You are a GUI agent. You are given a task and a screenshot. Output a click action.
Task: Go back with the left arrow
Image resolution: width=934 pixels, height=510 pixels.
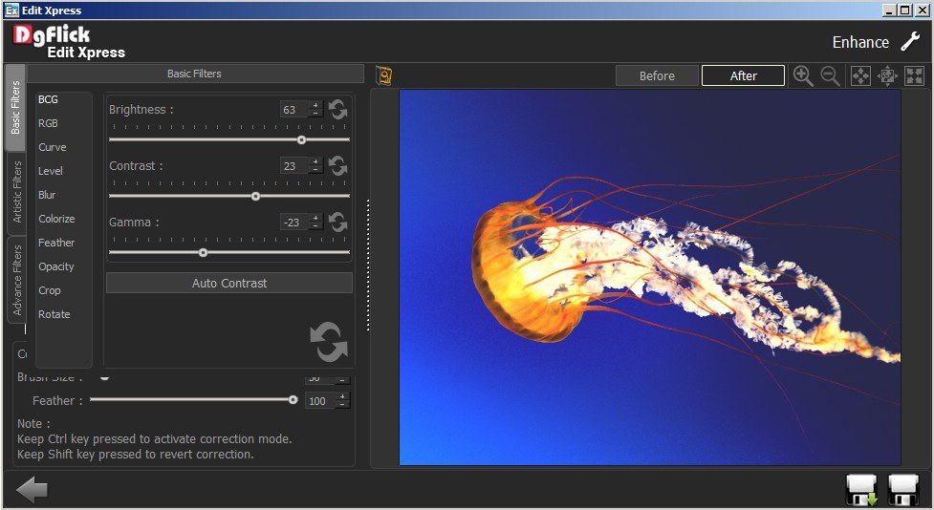tap(32, 490)
